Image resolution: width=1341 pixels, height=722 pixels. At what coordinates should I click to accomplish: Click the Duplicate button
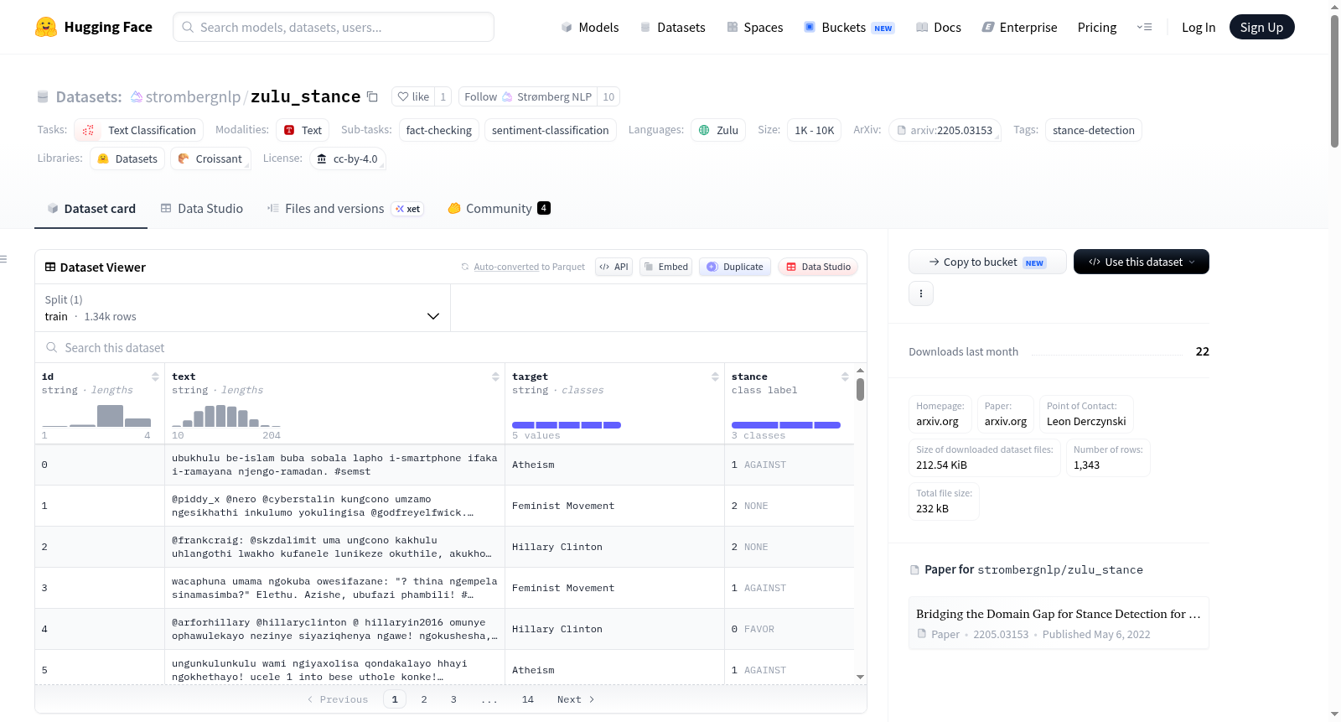click(735, 267)
